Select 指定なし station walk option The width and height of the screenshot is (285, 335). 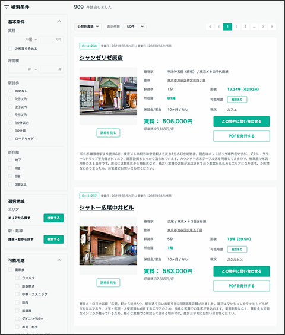point(10,91)
